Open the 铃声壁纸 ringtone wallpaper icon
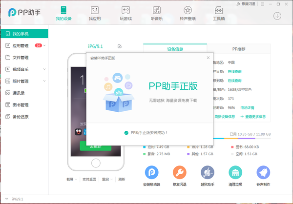The width and height of the screenshot is (293, 204). (x=188, y=10)
